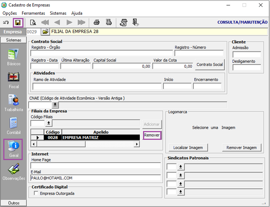This screenshot has width=270, height=207.
Task: Open the Básicos section in sidebar
Action: tap(14, 57)
